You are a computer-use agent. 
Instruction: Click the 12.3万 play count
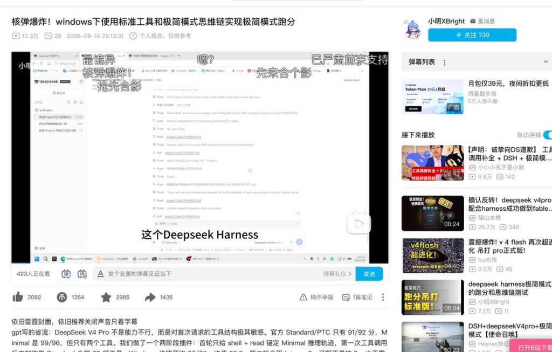25,36
